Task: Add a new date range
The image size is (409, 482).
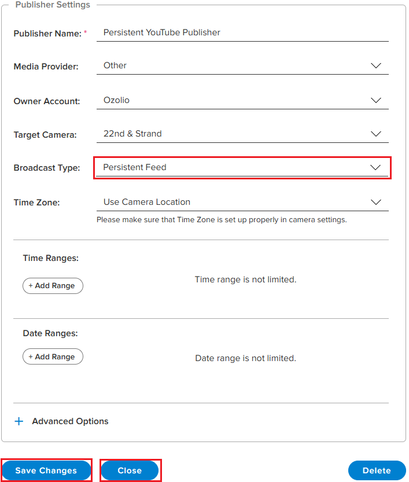Action: click(53, 356)
